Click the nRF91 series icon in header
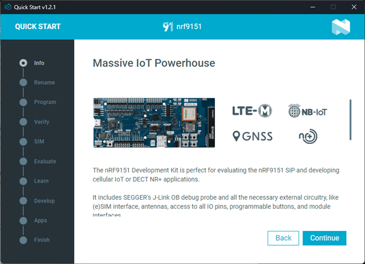 pos(168,27)
